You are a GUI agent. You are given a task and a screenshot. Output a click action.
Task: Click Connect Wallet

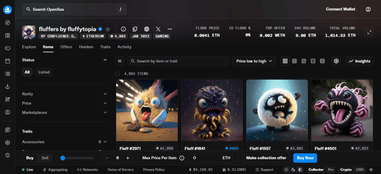(340, 9)
